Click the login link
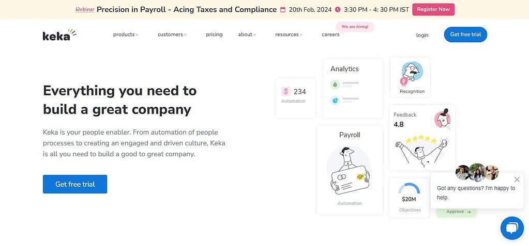 [x=422, y=35]
